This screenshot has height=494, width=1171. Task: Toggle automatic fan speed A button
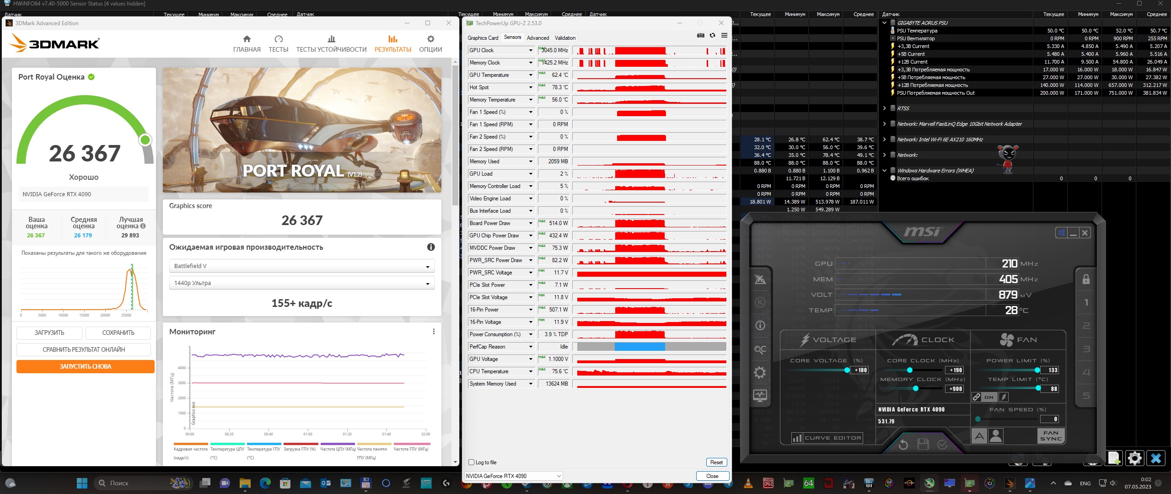pyautogui.click(x=979, y=436)
